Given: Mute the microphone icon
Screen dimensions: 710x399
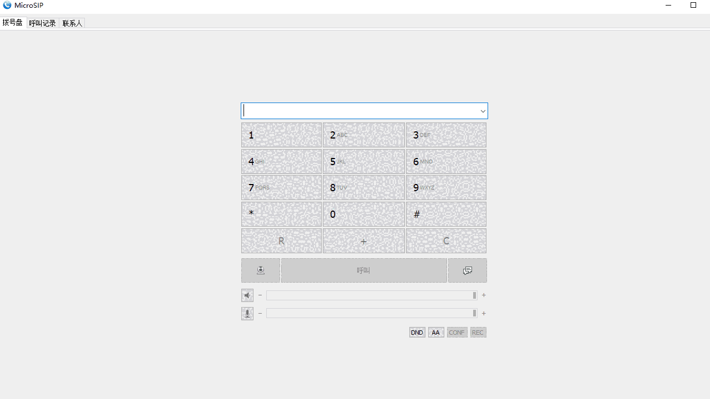Looking at the screenshot, I should pyautogui.click(x=247, y=314).
